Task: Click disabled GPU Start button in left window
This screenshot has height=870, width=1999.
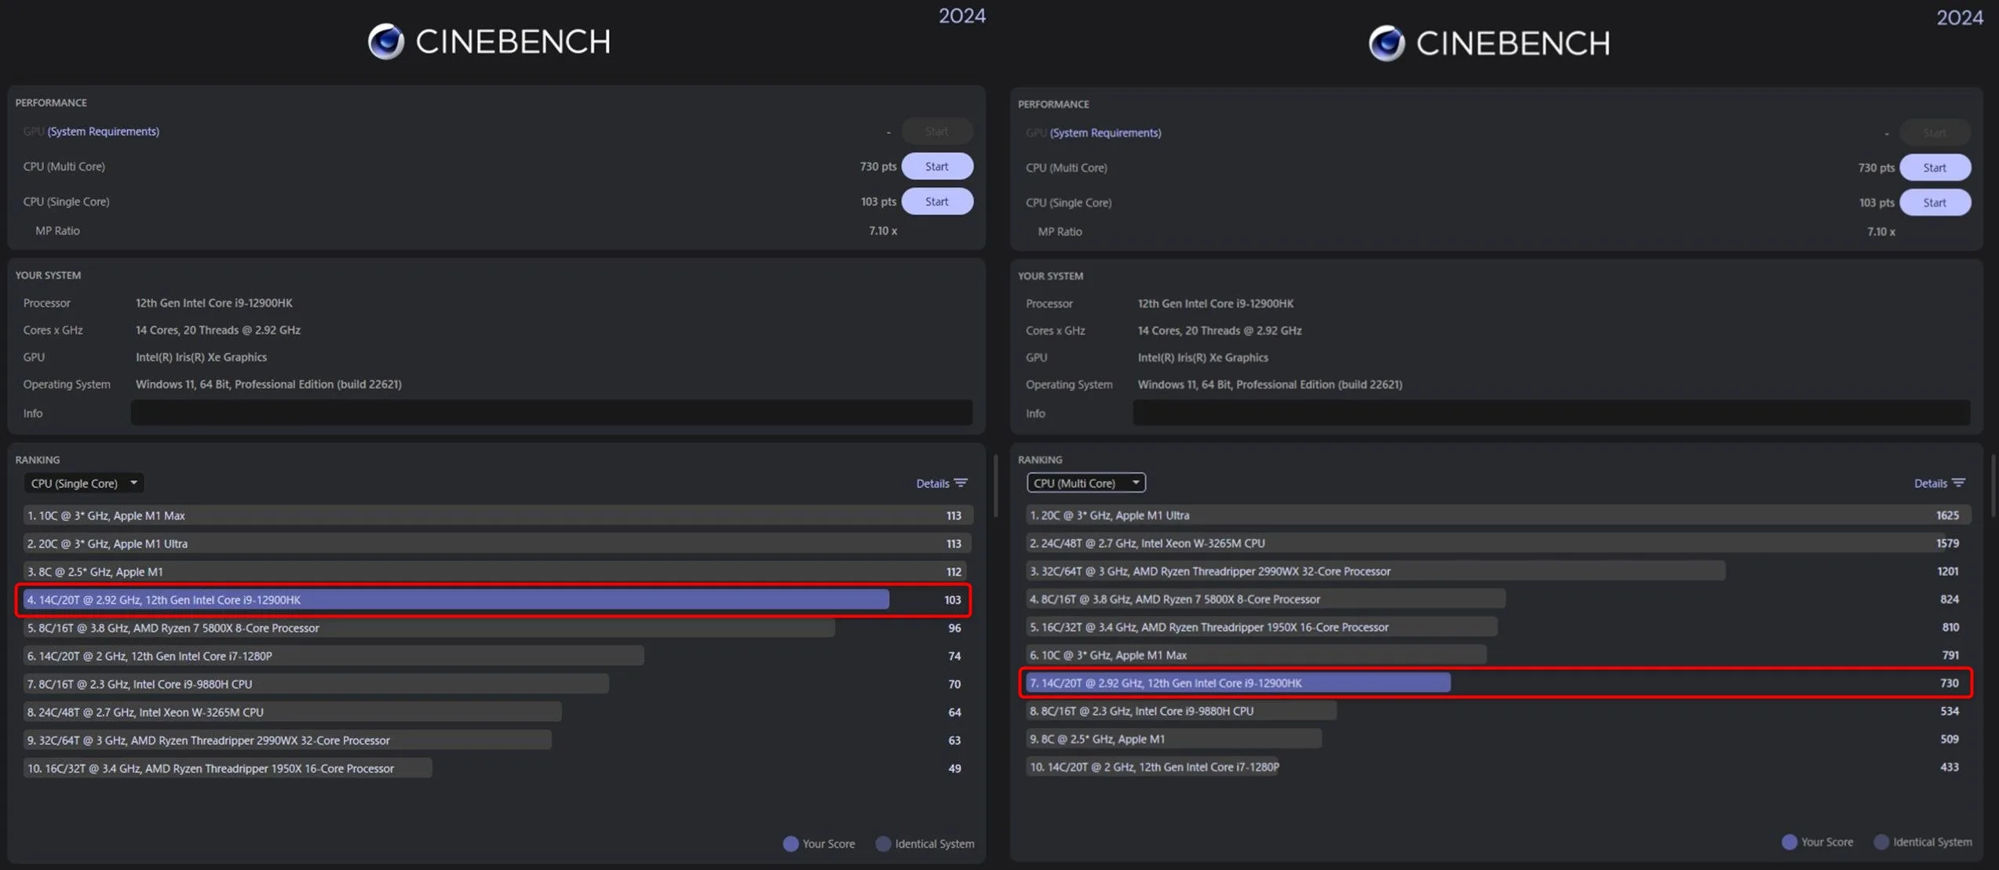Action: click(x=937, y=131)
